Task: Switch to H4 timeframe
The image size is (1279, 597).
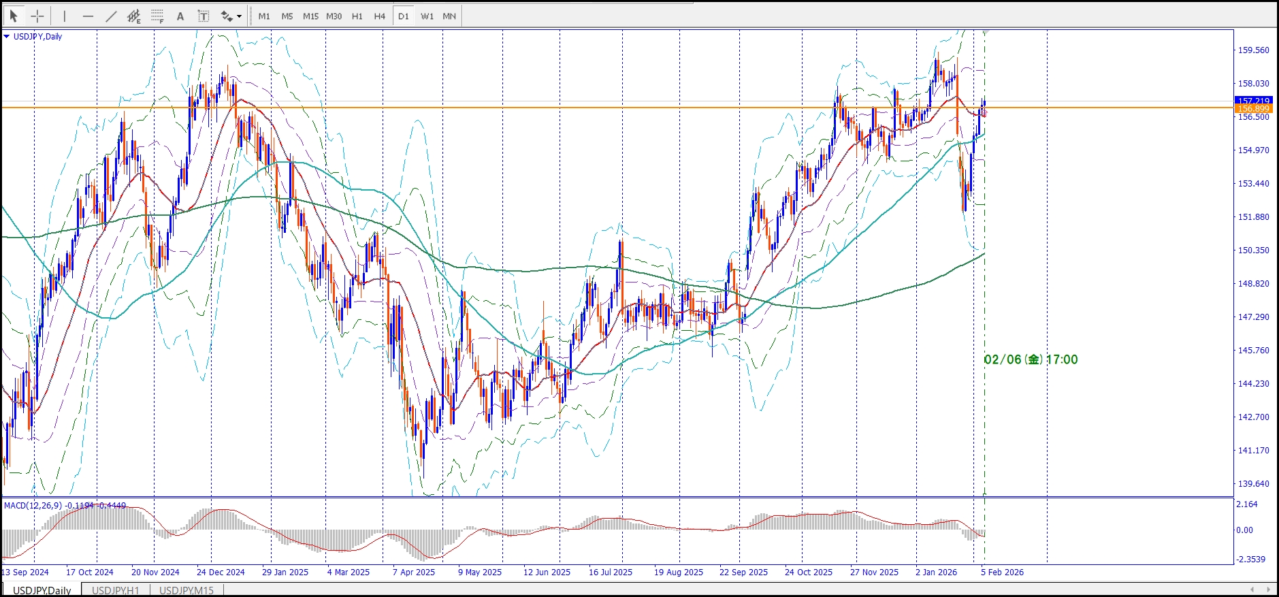Action: pos(379,16)
